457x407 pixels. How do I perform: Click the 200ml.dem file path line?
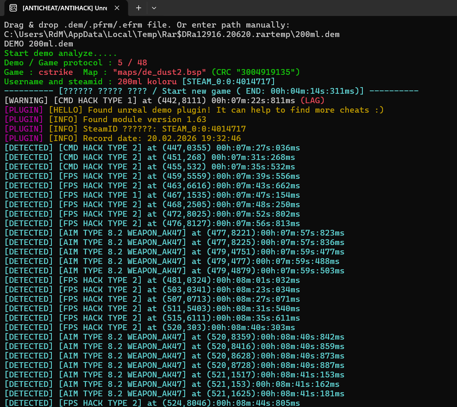pyautogui.click(x=172, y=34)
